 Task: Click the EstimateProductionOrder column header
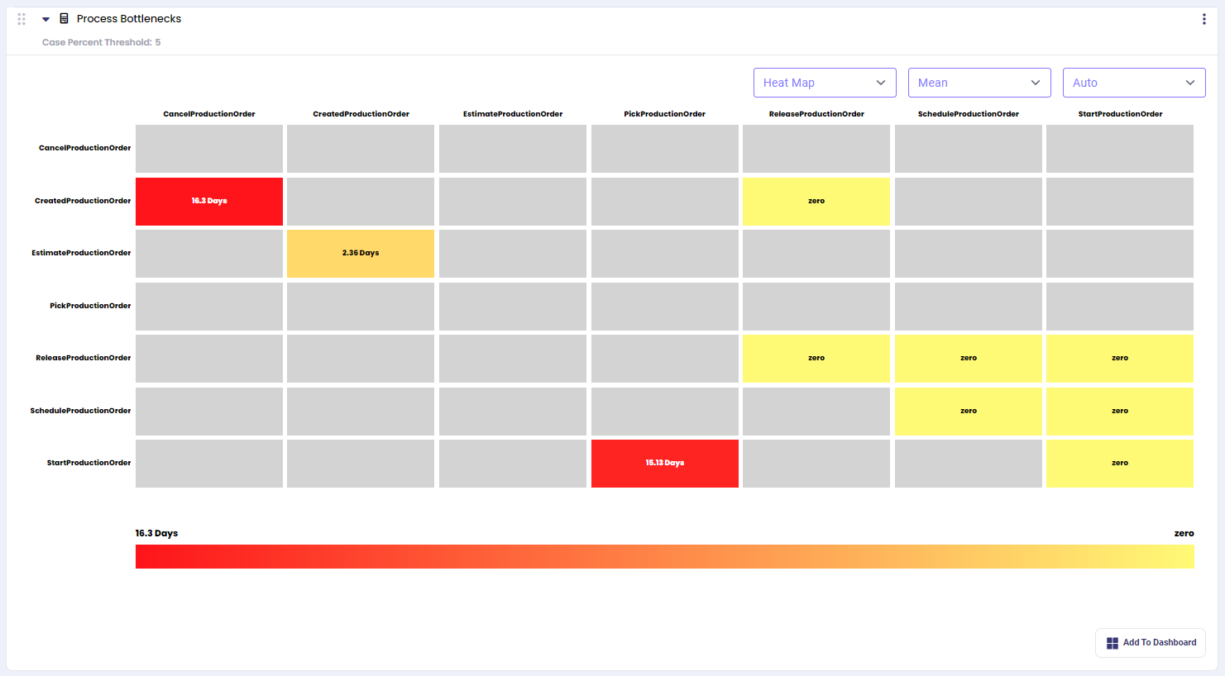coord(513,114)
